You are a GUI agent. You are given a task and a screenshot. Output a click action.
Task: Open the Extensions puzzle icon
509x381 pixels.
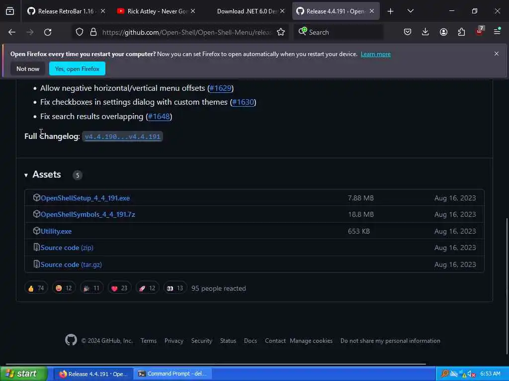[x=461, y=32]
